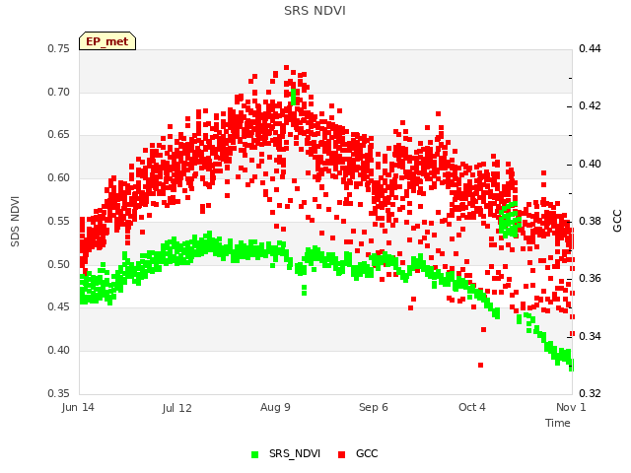631x473 pixels.
Task: Click the Nov 1 x-axis tick label
Action: (571, 407)
